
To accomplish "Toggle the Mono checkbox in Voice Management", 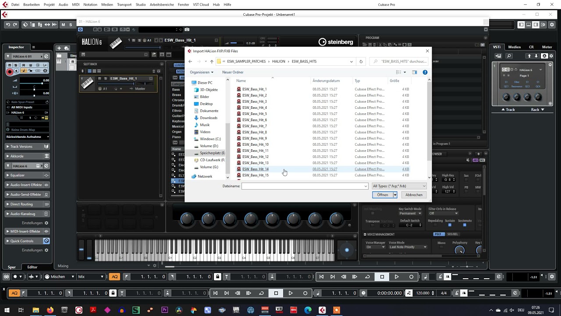I will point(441,248).
